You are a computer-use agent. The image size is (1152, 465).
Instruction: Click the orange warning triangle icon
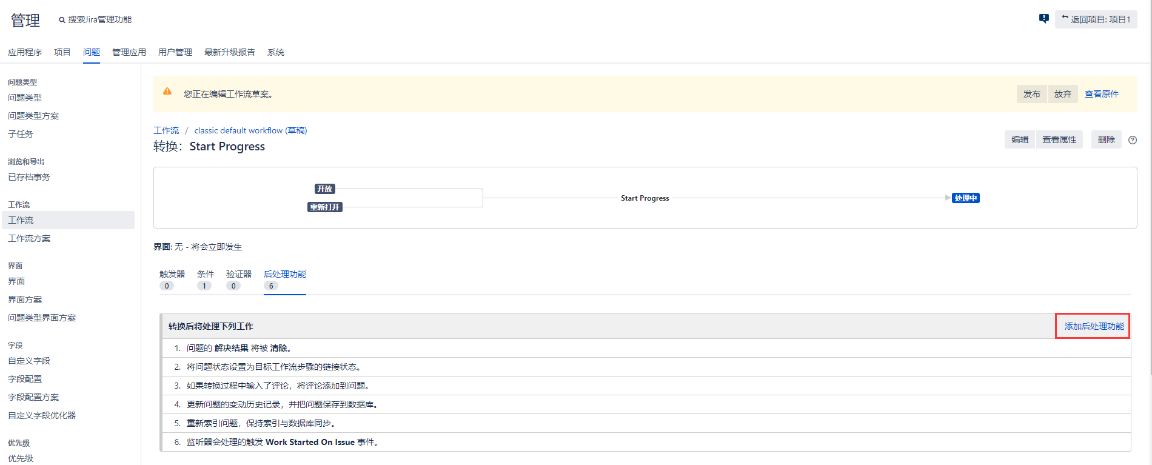click(x=167, y=92)
